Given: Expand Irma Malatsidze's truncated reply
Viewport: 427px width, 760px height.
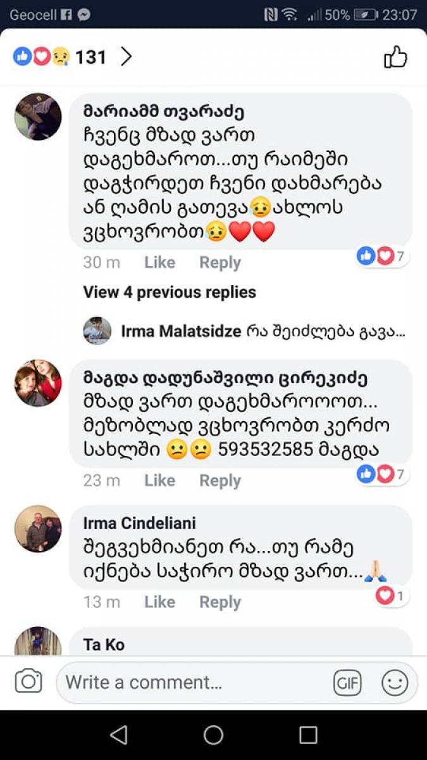Looking at the screenshot, I should click(263, 331).
